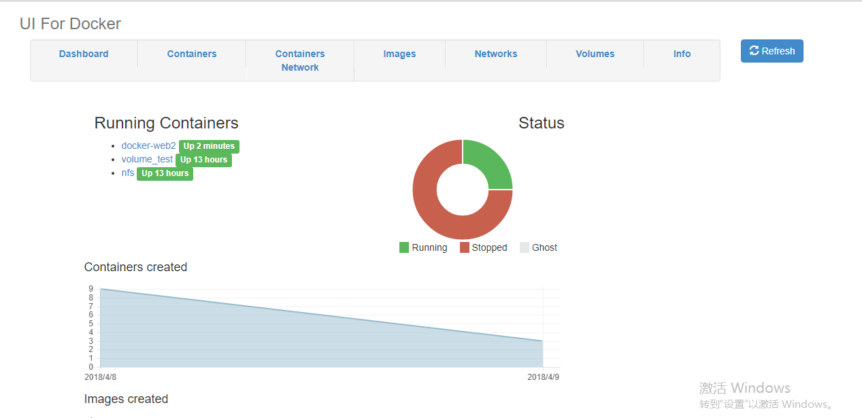Click the 'Images created' heading
The width and height of the screenshot is (862, 418).
(126, 399)
